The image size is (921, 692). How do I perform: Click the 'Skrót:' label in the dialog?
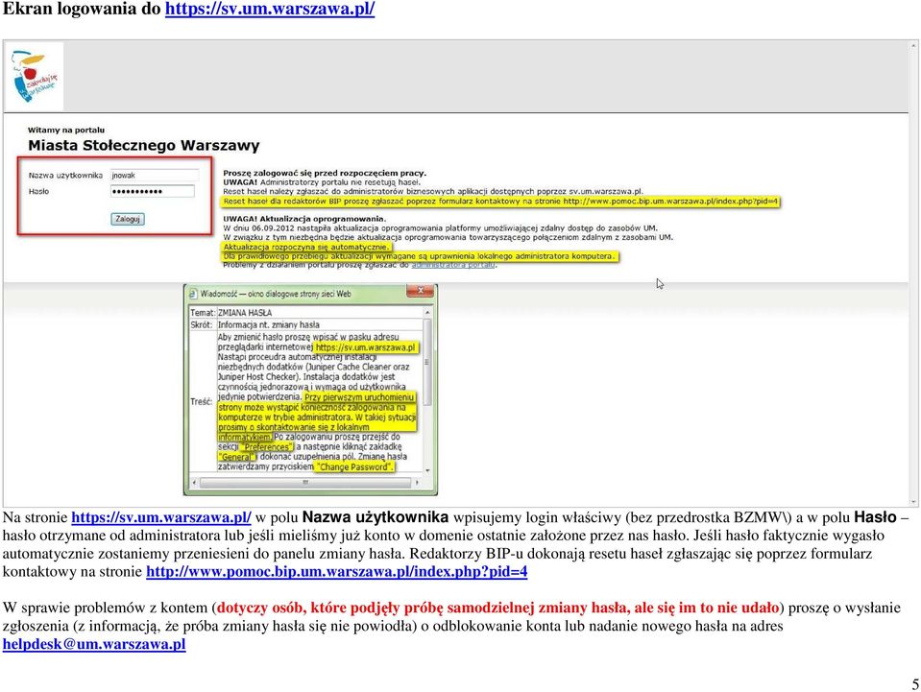[201, 324]
